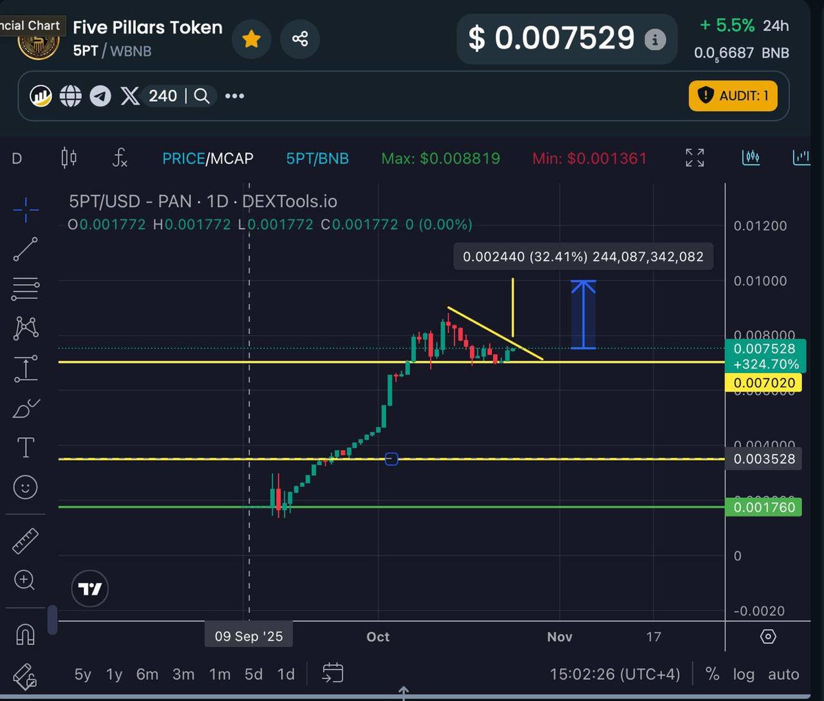The width and height of the screenshot is (824, 701).
Task: Set range to 1y
Action: pos(114,674)
